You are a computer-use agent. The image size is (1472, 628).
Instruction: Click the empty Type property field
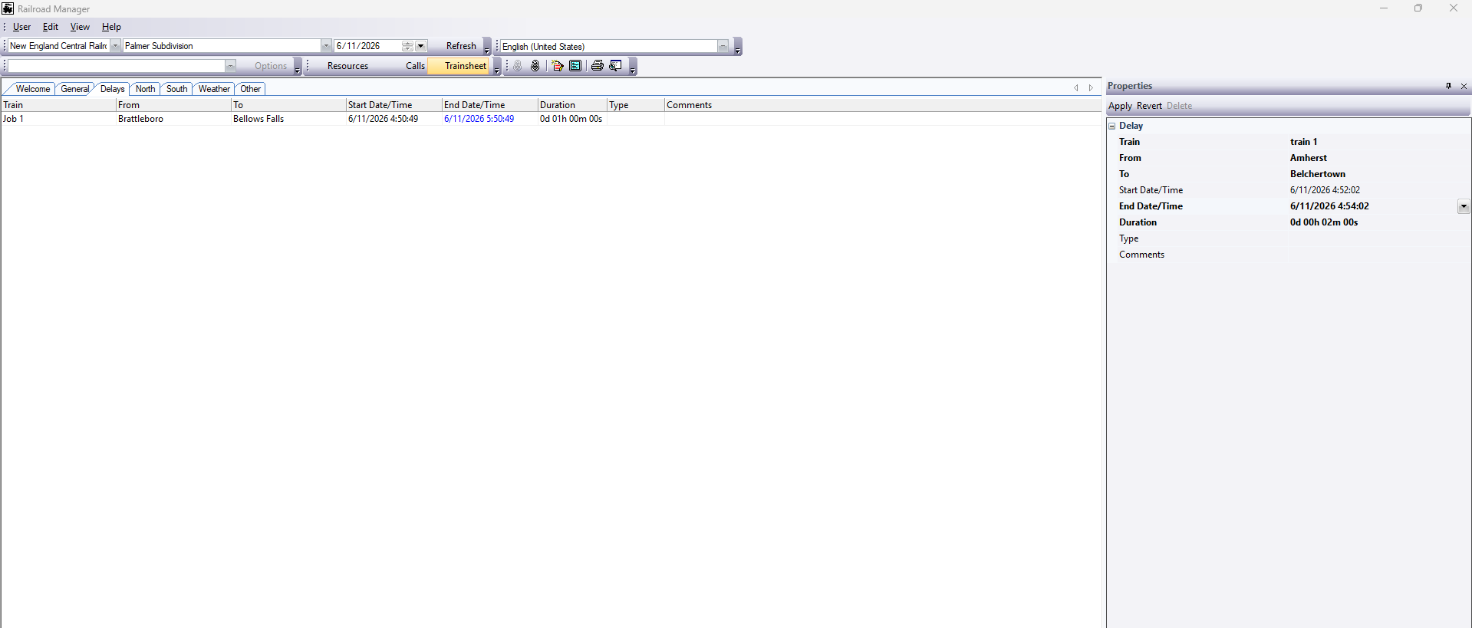[1378, 238]
